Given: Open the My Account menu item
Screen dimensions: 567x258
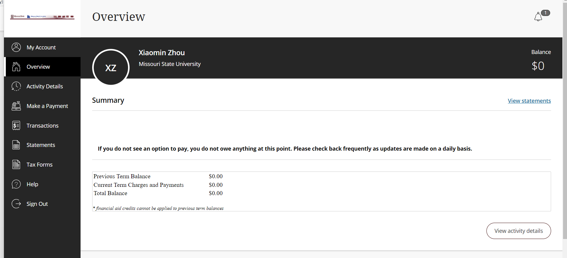Looking at the screenshot, I should [41, 48].
